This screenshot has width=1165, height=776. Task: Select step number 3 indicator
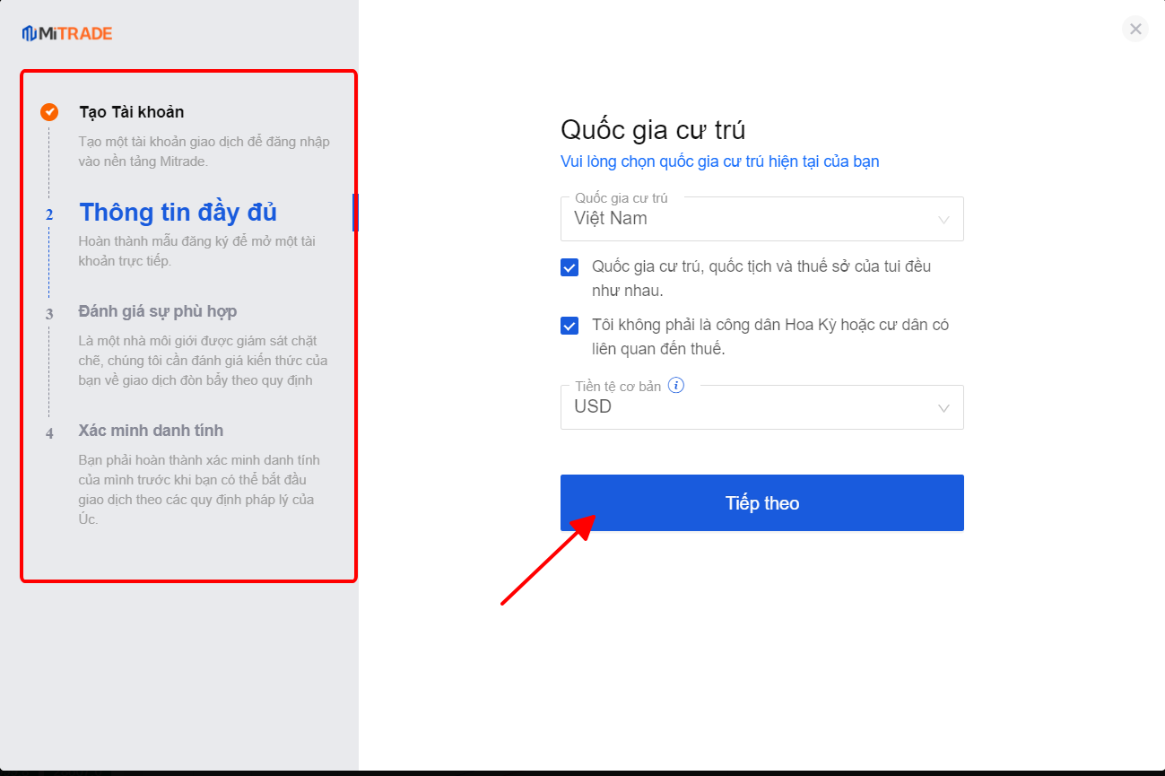[49, 313]
